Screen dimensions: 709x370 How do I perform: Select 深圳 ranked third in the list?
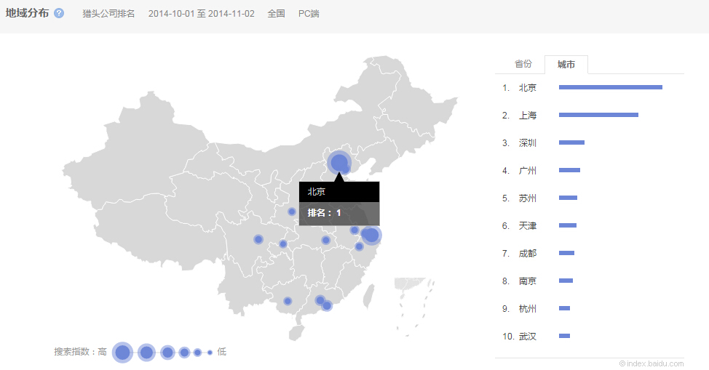pyautogui.click(x=528, y=143)
